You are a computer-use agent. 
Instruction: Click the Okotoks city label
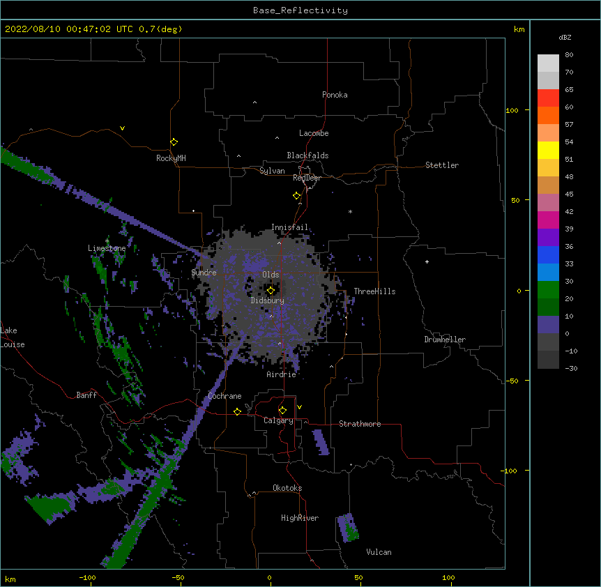(x=287, y=488)
